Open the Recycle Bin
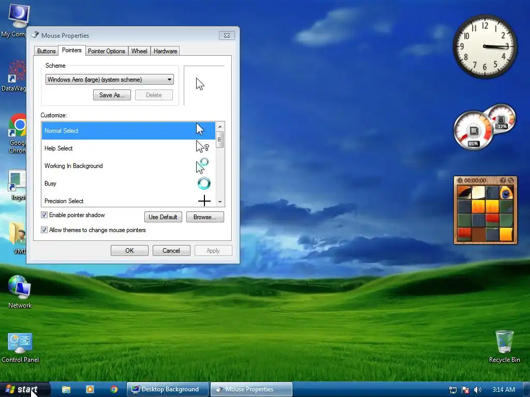Image resolution: width=530 pixels, height=397 pixels. coord(504,346)
